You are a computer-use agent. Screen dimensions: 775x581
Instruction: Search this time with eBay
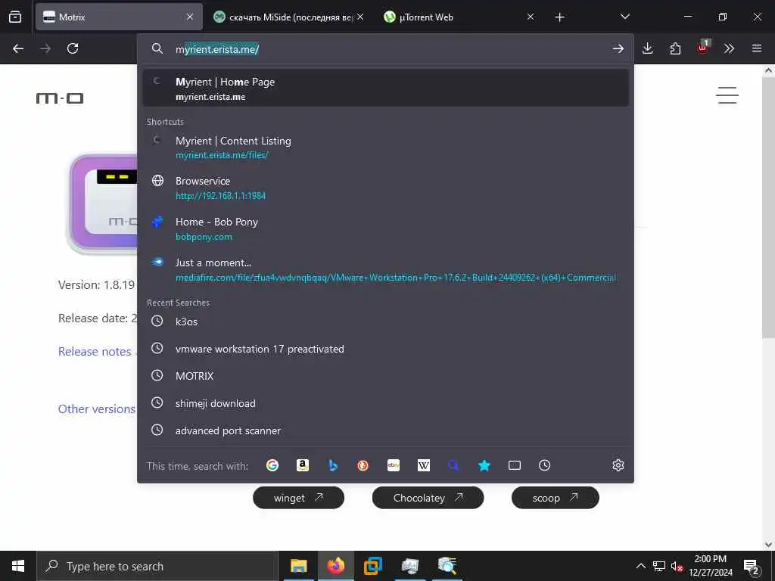(x=394, y=465)
